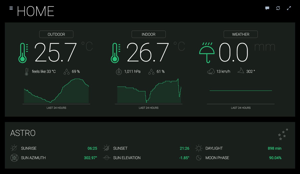The image size is (300, 174).
Task: Click LAST 24 HOURS under indoor chart
Action: (x=148, y=108)
